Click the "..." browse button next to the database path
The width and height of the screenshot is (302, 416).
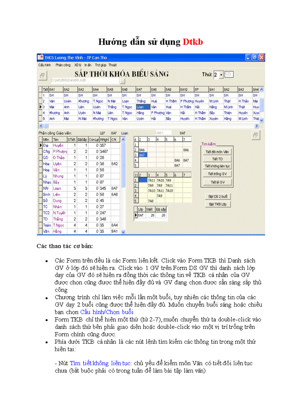click(123, 80)
